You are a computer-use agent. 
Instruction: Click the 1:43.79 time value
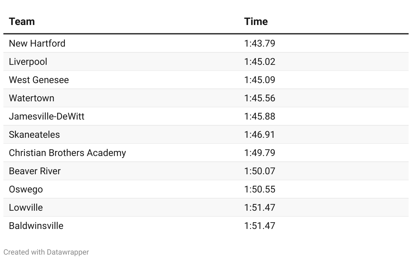pyautogui.click(x=259, y=44)
